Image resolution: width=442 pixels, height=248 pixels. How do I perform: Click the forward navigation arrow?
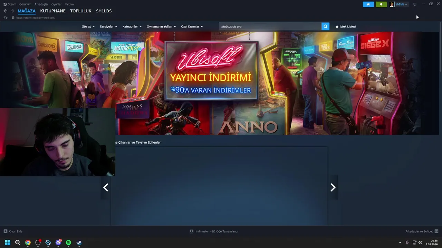(12, 11)
